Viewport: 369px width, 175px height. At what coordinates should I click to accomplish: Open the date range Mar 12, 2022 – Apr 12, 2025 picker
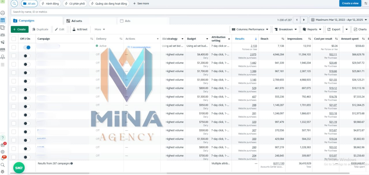[339, 20]
